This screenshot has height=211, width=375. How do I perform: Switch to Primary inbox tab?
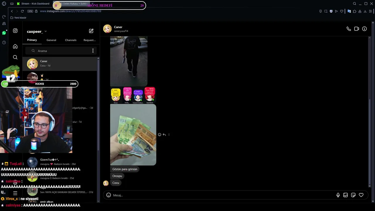(32, 40)
